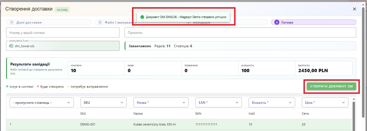
Task: Click the Нові 0 stat card
Action: [153, 68]
